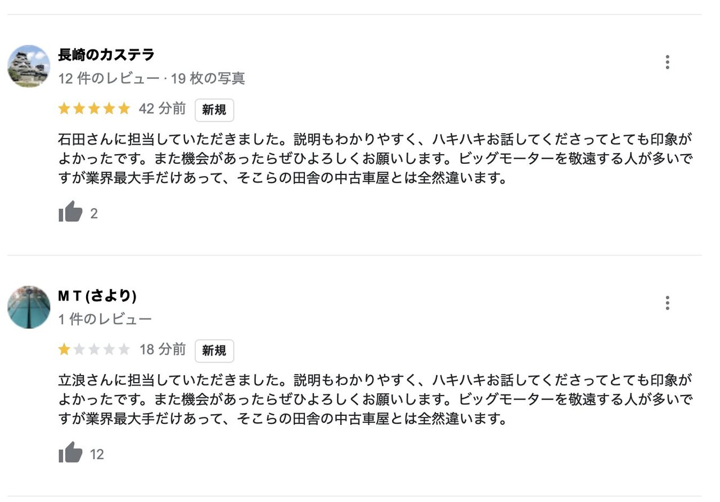The width and height of the screenshot is (720, 502).
Task: Click the one-star rating on the second review
Action: click(x=94, y=349)
